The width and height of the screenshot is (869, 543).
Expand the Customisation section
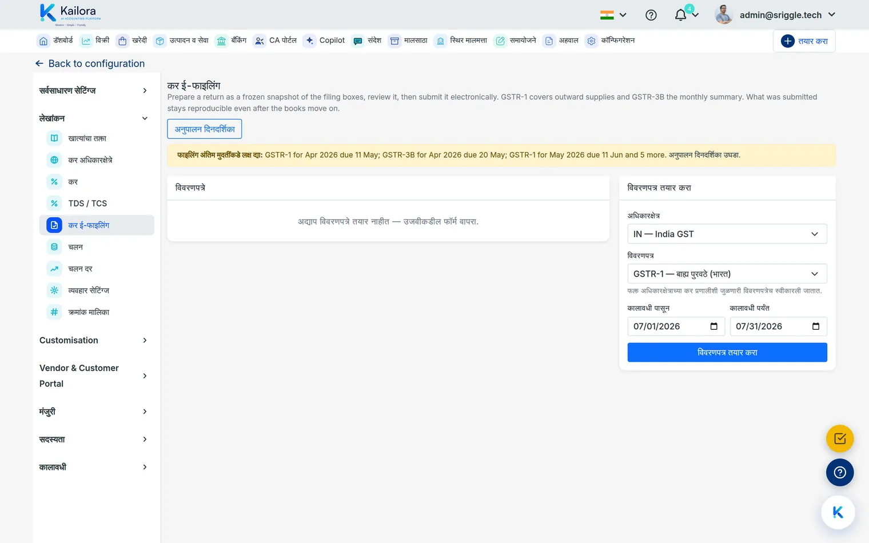click(93, 340)
